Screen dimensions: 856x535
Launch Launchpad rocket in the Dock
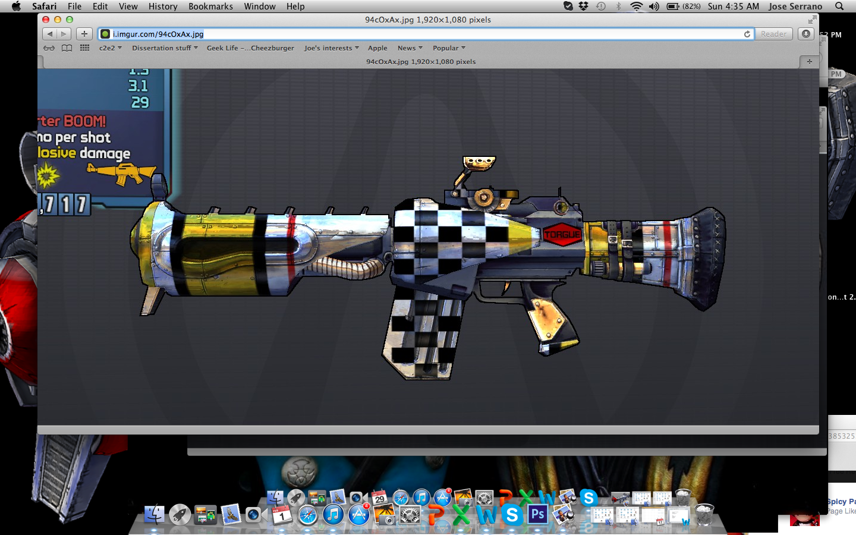[180, 514]
